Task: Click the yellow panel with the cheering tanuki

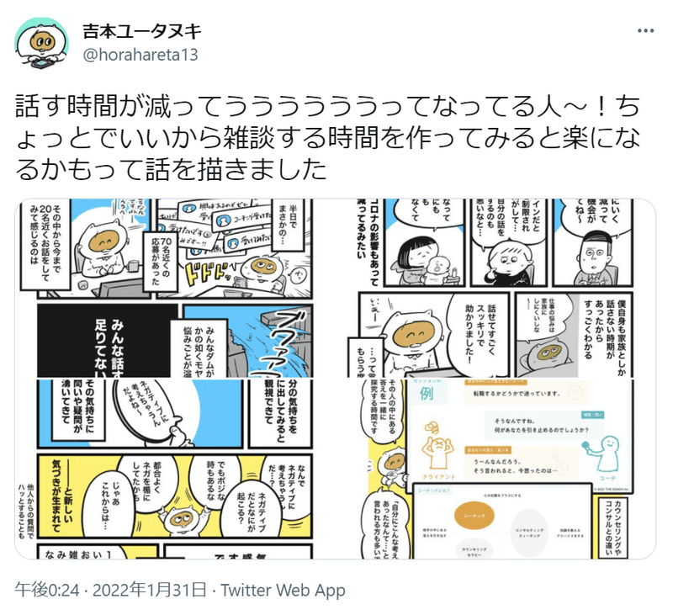Action: [175, 496]
